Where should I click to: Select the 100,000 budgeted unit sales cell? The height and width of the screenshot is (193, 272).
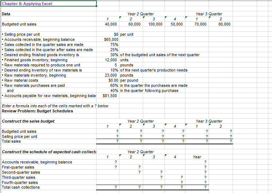tap(154, 24)
